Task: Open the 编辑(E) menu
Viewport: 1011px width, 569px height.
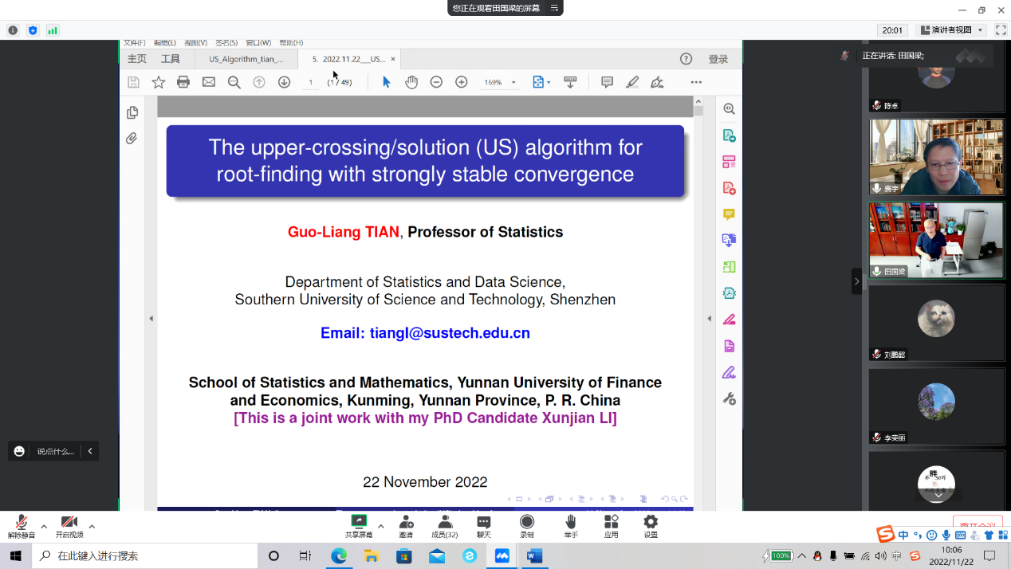Action: tap(165, 43)
